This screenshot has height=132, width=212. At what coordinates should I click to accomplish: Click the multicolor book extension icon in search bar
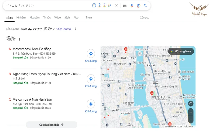point(104,5)
